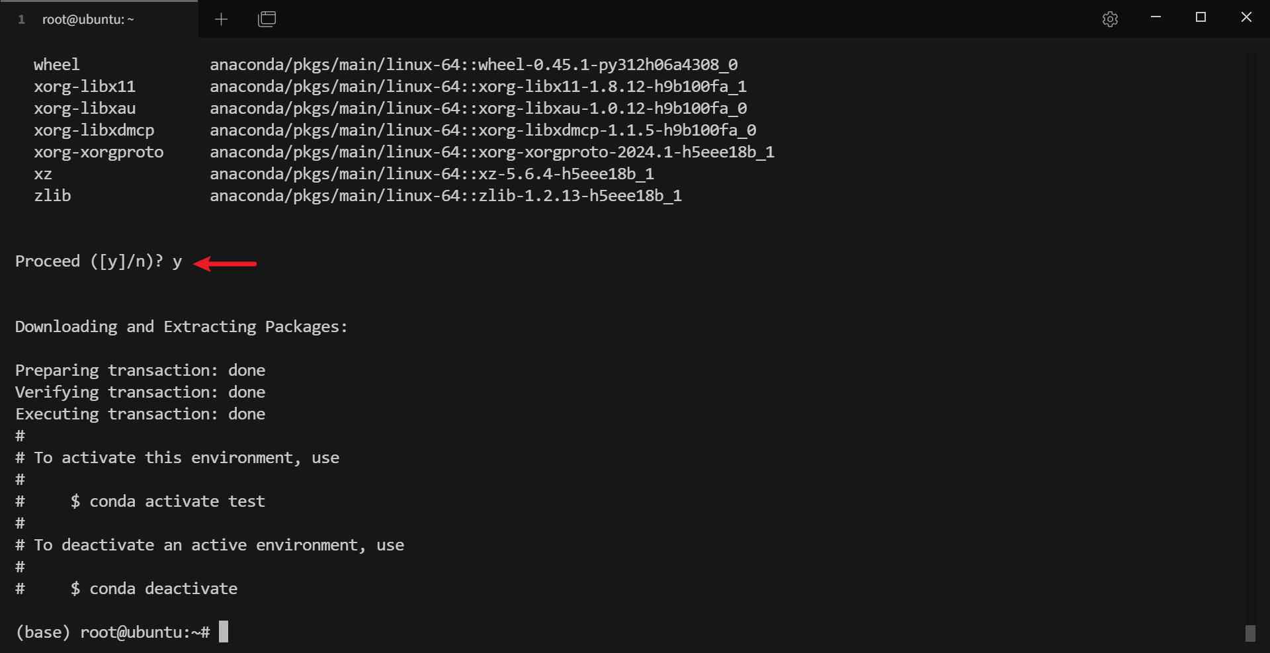Click the "zlib" package name

tap(53, 196)
